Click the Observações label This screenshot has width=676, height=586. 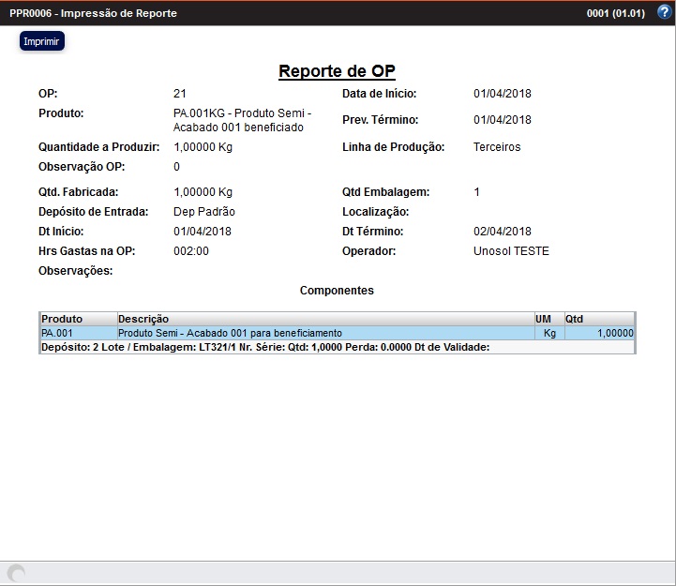point(75,271)
